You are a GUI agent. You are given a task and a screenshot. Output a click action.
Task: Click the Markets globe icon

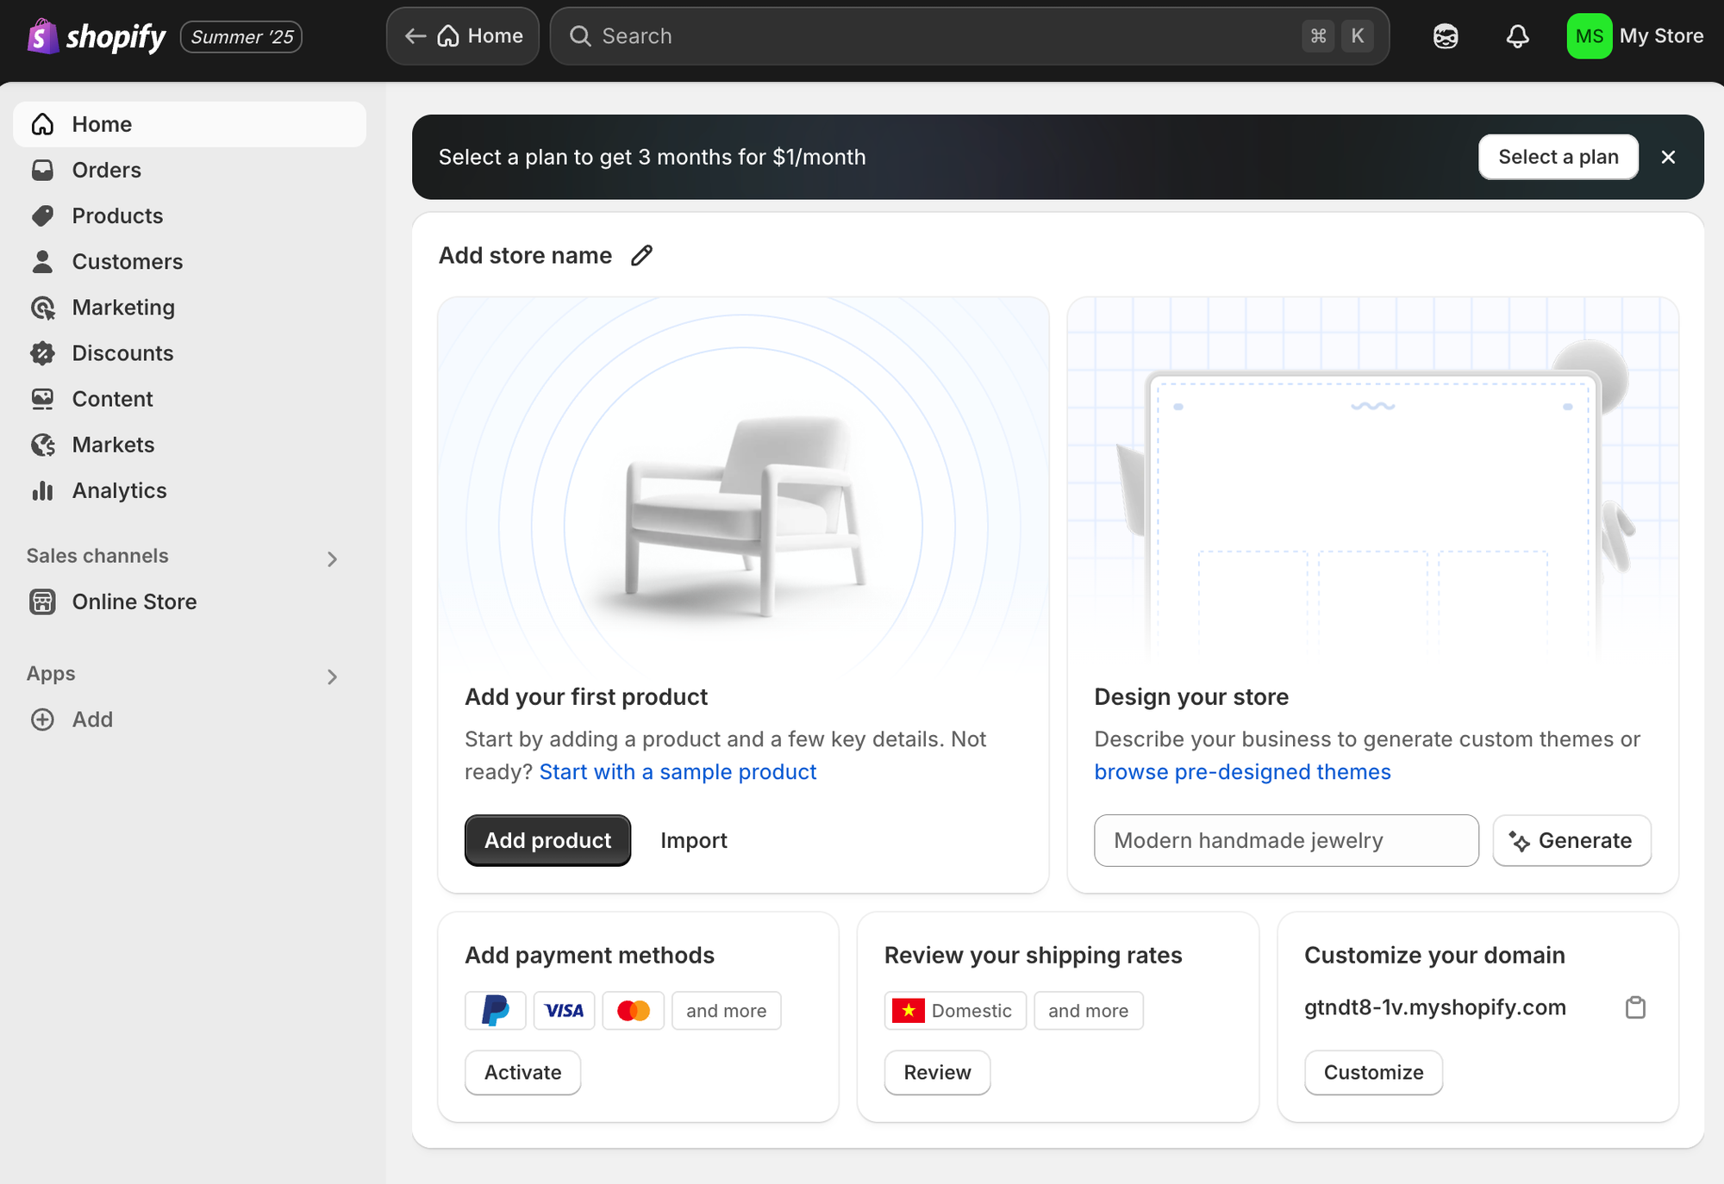42,444
